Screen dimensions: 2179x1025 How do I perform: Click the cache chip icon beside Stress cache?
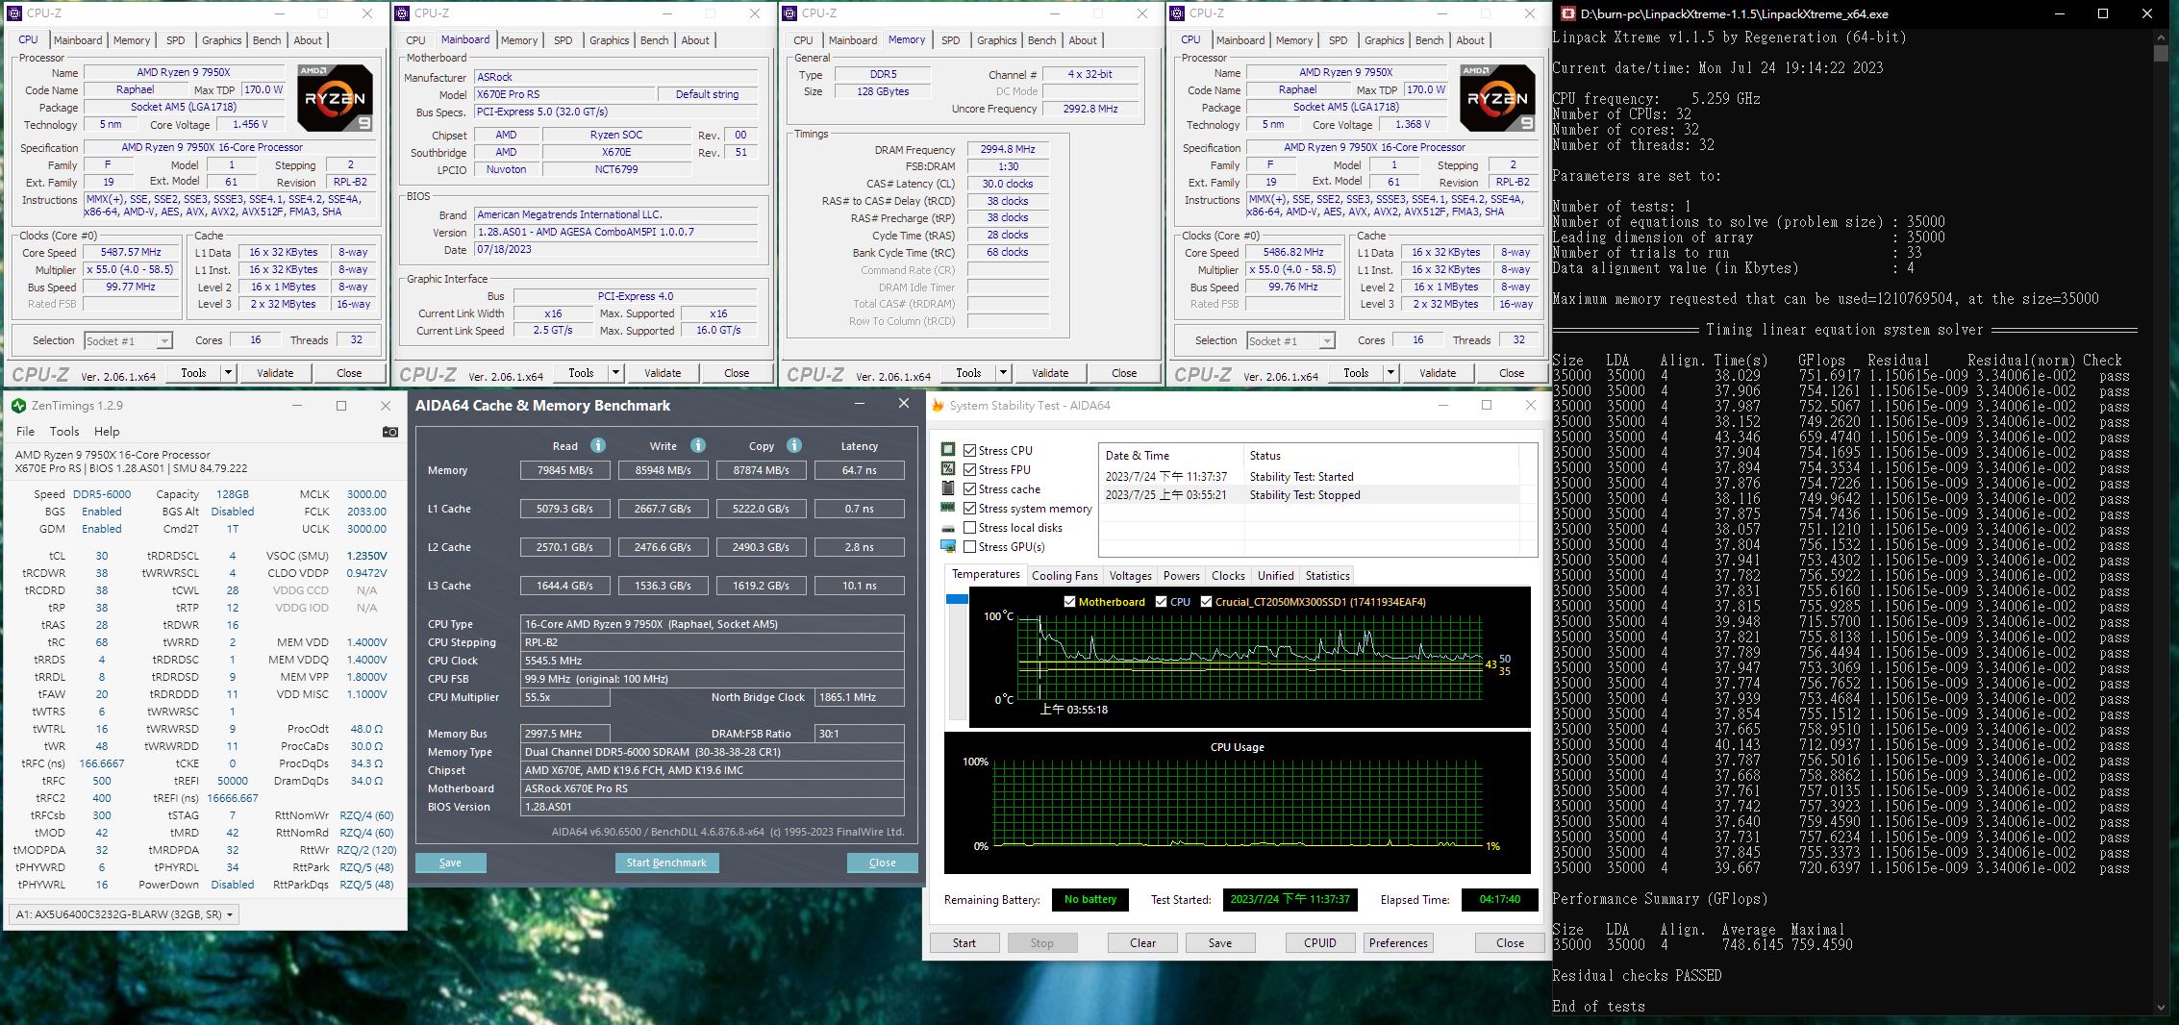click(948, 488)
